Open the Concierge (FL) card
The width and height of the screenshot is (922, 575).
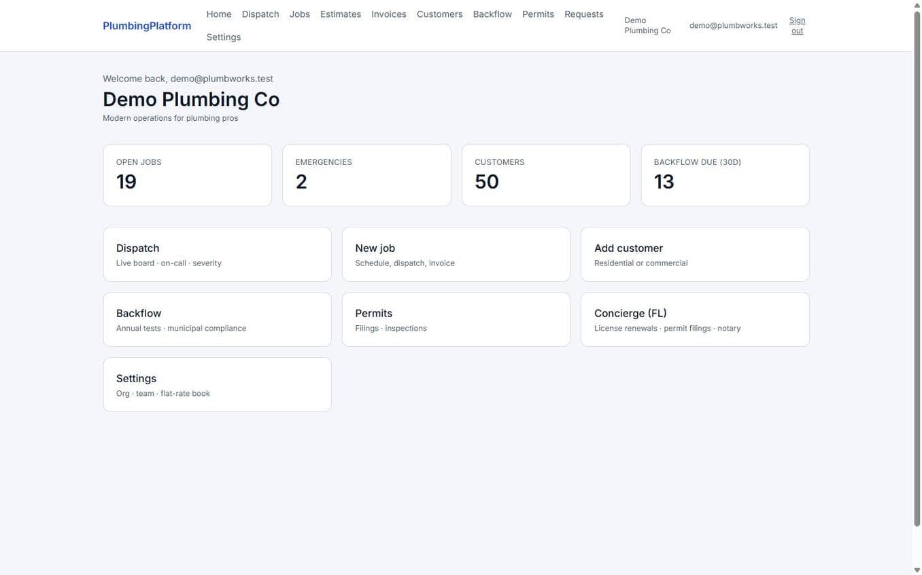click(x=695, y=320)
